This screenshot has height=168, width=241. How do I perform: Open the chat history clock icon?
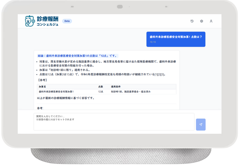pos(192,21)
